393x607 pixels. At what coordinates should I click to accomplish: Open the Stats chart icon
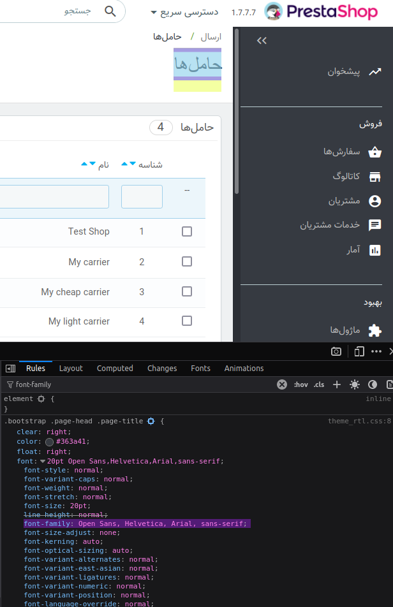pyautogui.click(x=374, y=250)
